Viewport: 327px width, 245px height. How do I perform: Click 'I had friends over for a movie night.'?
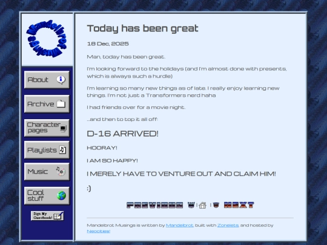(136, 107)
